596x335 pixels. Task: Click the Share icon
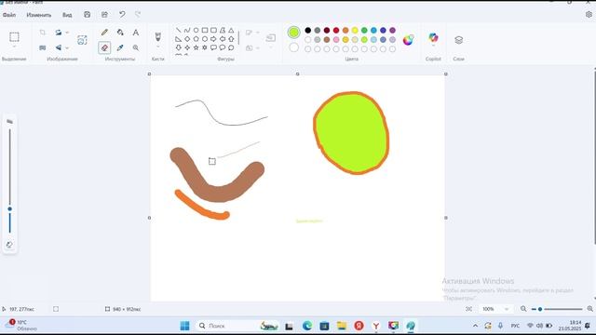104,15
